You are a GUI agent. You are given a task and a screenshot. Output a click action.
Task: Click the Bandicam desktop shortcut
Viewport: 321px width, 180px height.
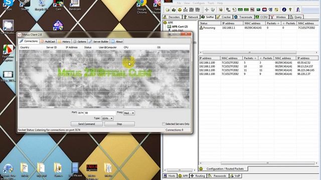(x=75, y=4)
